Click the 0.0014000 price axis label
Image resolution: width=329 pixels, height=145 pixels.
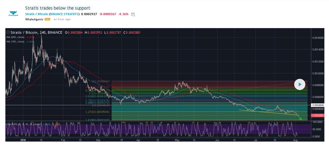point(318,50)
